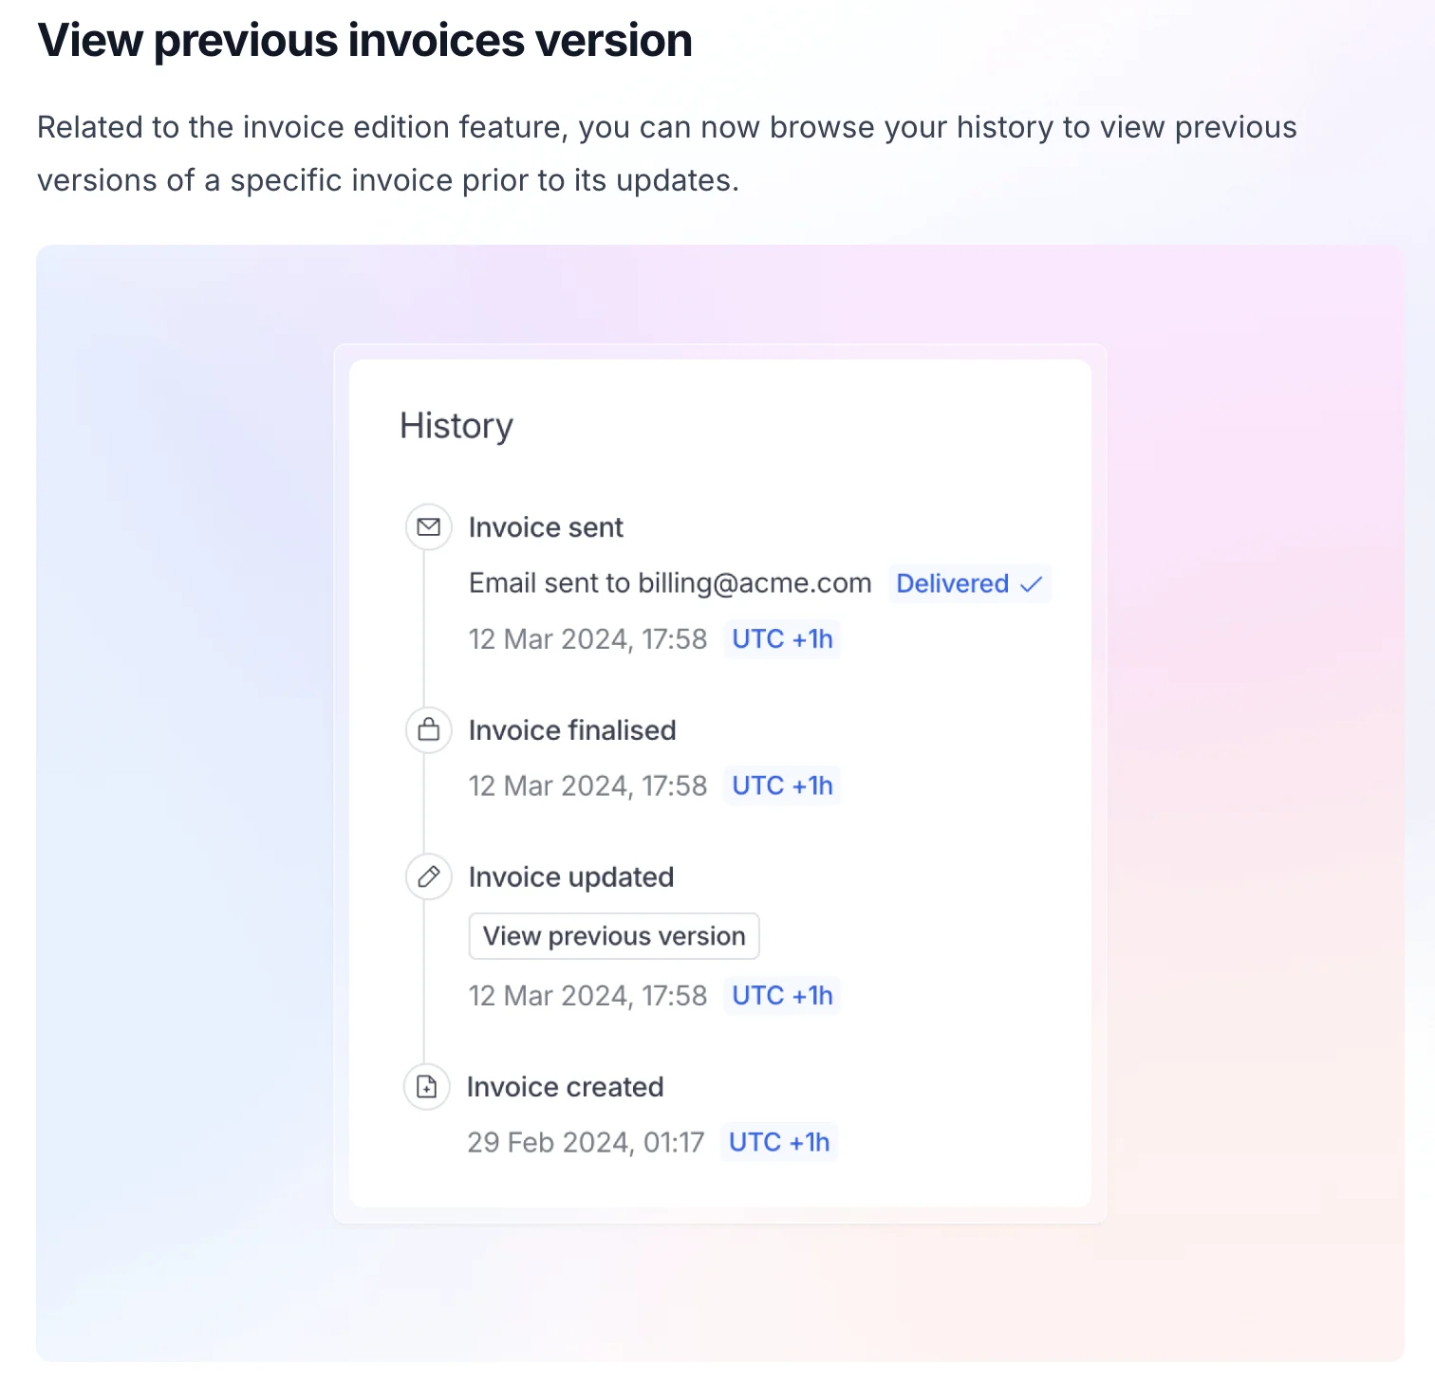Click the envelope icon beside Invoice sent
The height and width of the screenshot is (1381, 1435).
pyautogui.click(x=429, y=527)
